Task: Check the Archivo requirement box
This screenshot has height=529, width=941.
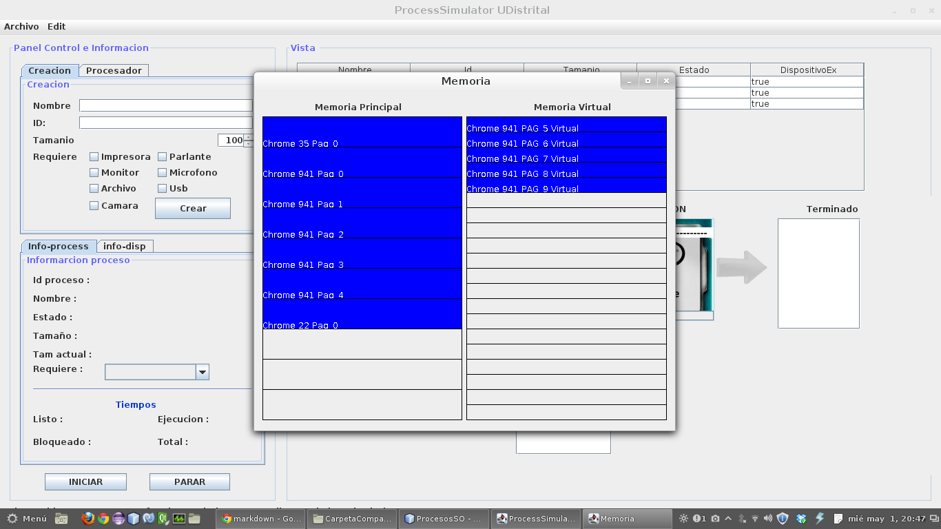Action: click(x=94, y=189)
